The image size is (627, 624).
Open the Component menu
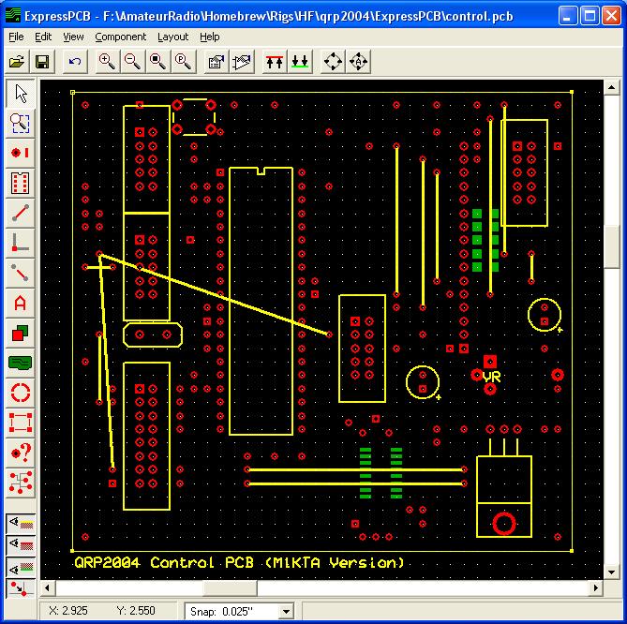coord(120,37)
